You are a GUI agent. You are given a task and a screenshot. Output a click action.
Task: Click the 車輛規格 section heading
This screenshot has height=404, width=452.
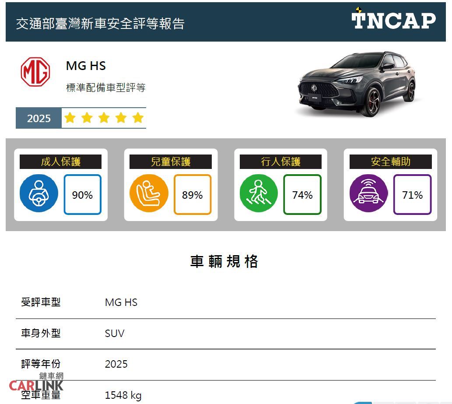tap(224, 262)
